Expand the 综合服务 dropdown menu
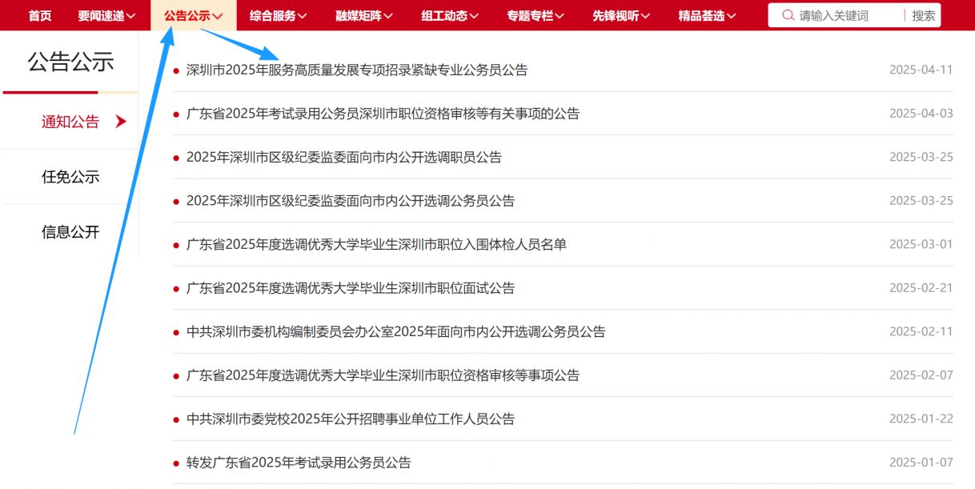This screenshot has height=489, width=975. click(x=279, y=15)
